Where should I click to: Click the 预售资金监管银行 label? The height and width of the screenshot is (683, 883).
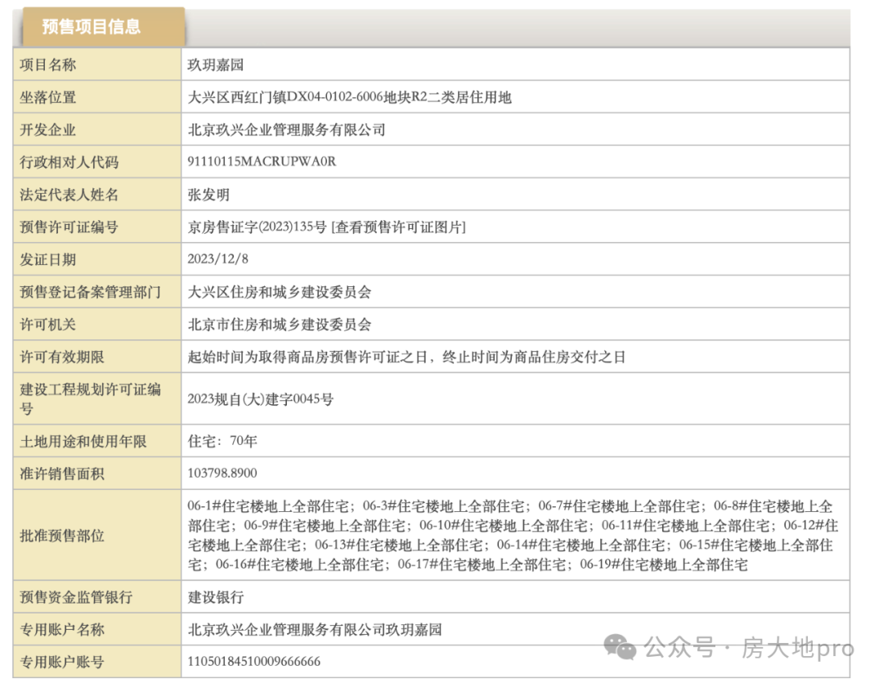(76, 597)
